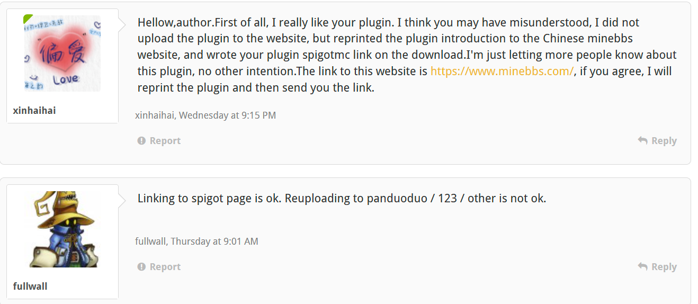Viewport: 698px width, 304px height.
Task: Open fullwall's profile from the username under the avatar
Action: tap(30, 286)
